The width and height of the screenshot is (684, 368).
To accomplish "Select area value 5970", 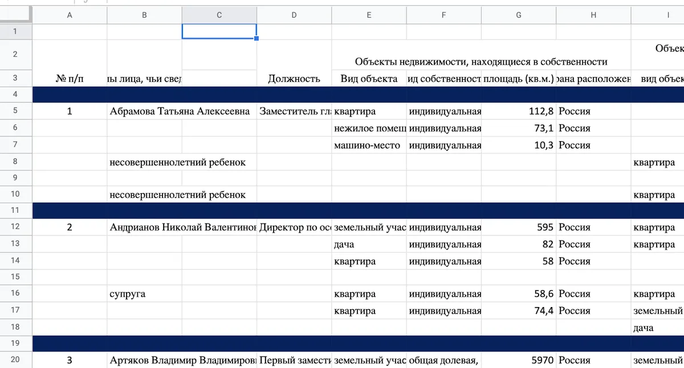I will (x=519, y=360).
